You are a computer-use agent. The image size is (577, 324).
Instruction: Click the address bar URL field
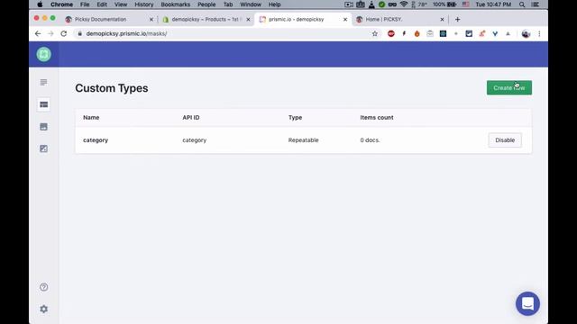[226, 33]
